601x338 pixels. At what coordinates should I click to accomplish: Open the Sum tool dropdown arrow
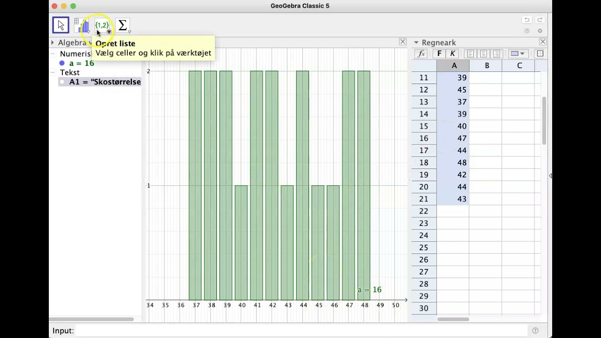pos(129,32)
